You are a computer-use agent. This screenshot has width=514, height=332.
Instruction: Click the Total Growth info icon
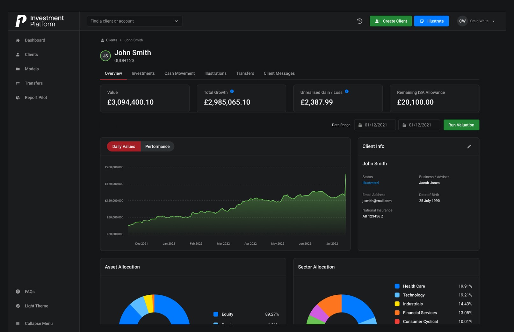click(232, 92)
